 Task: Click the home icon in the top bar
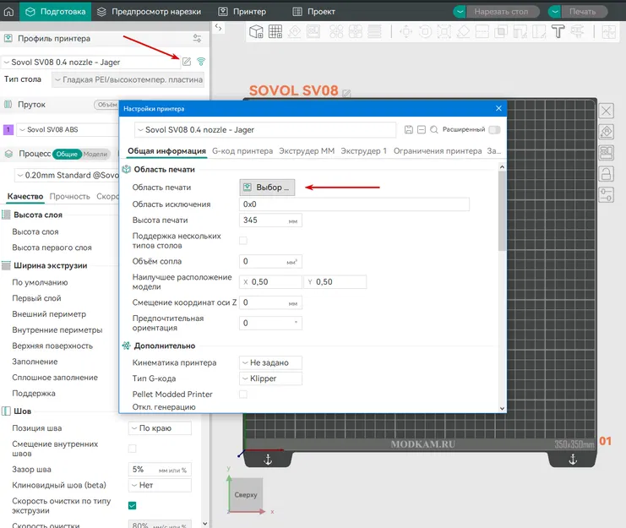(x=8, y=12)
